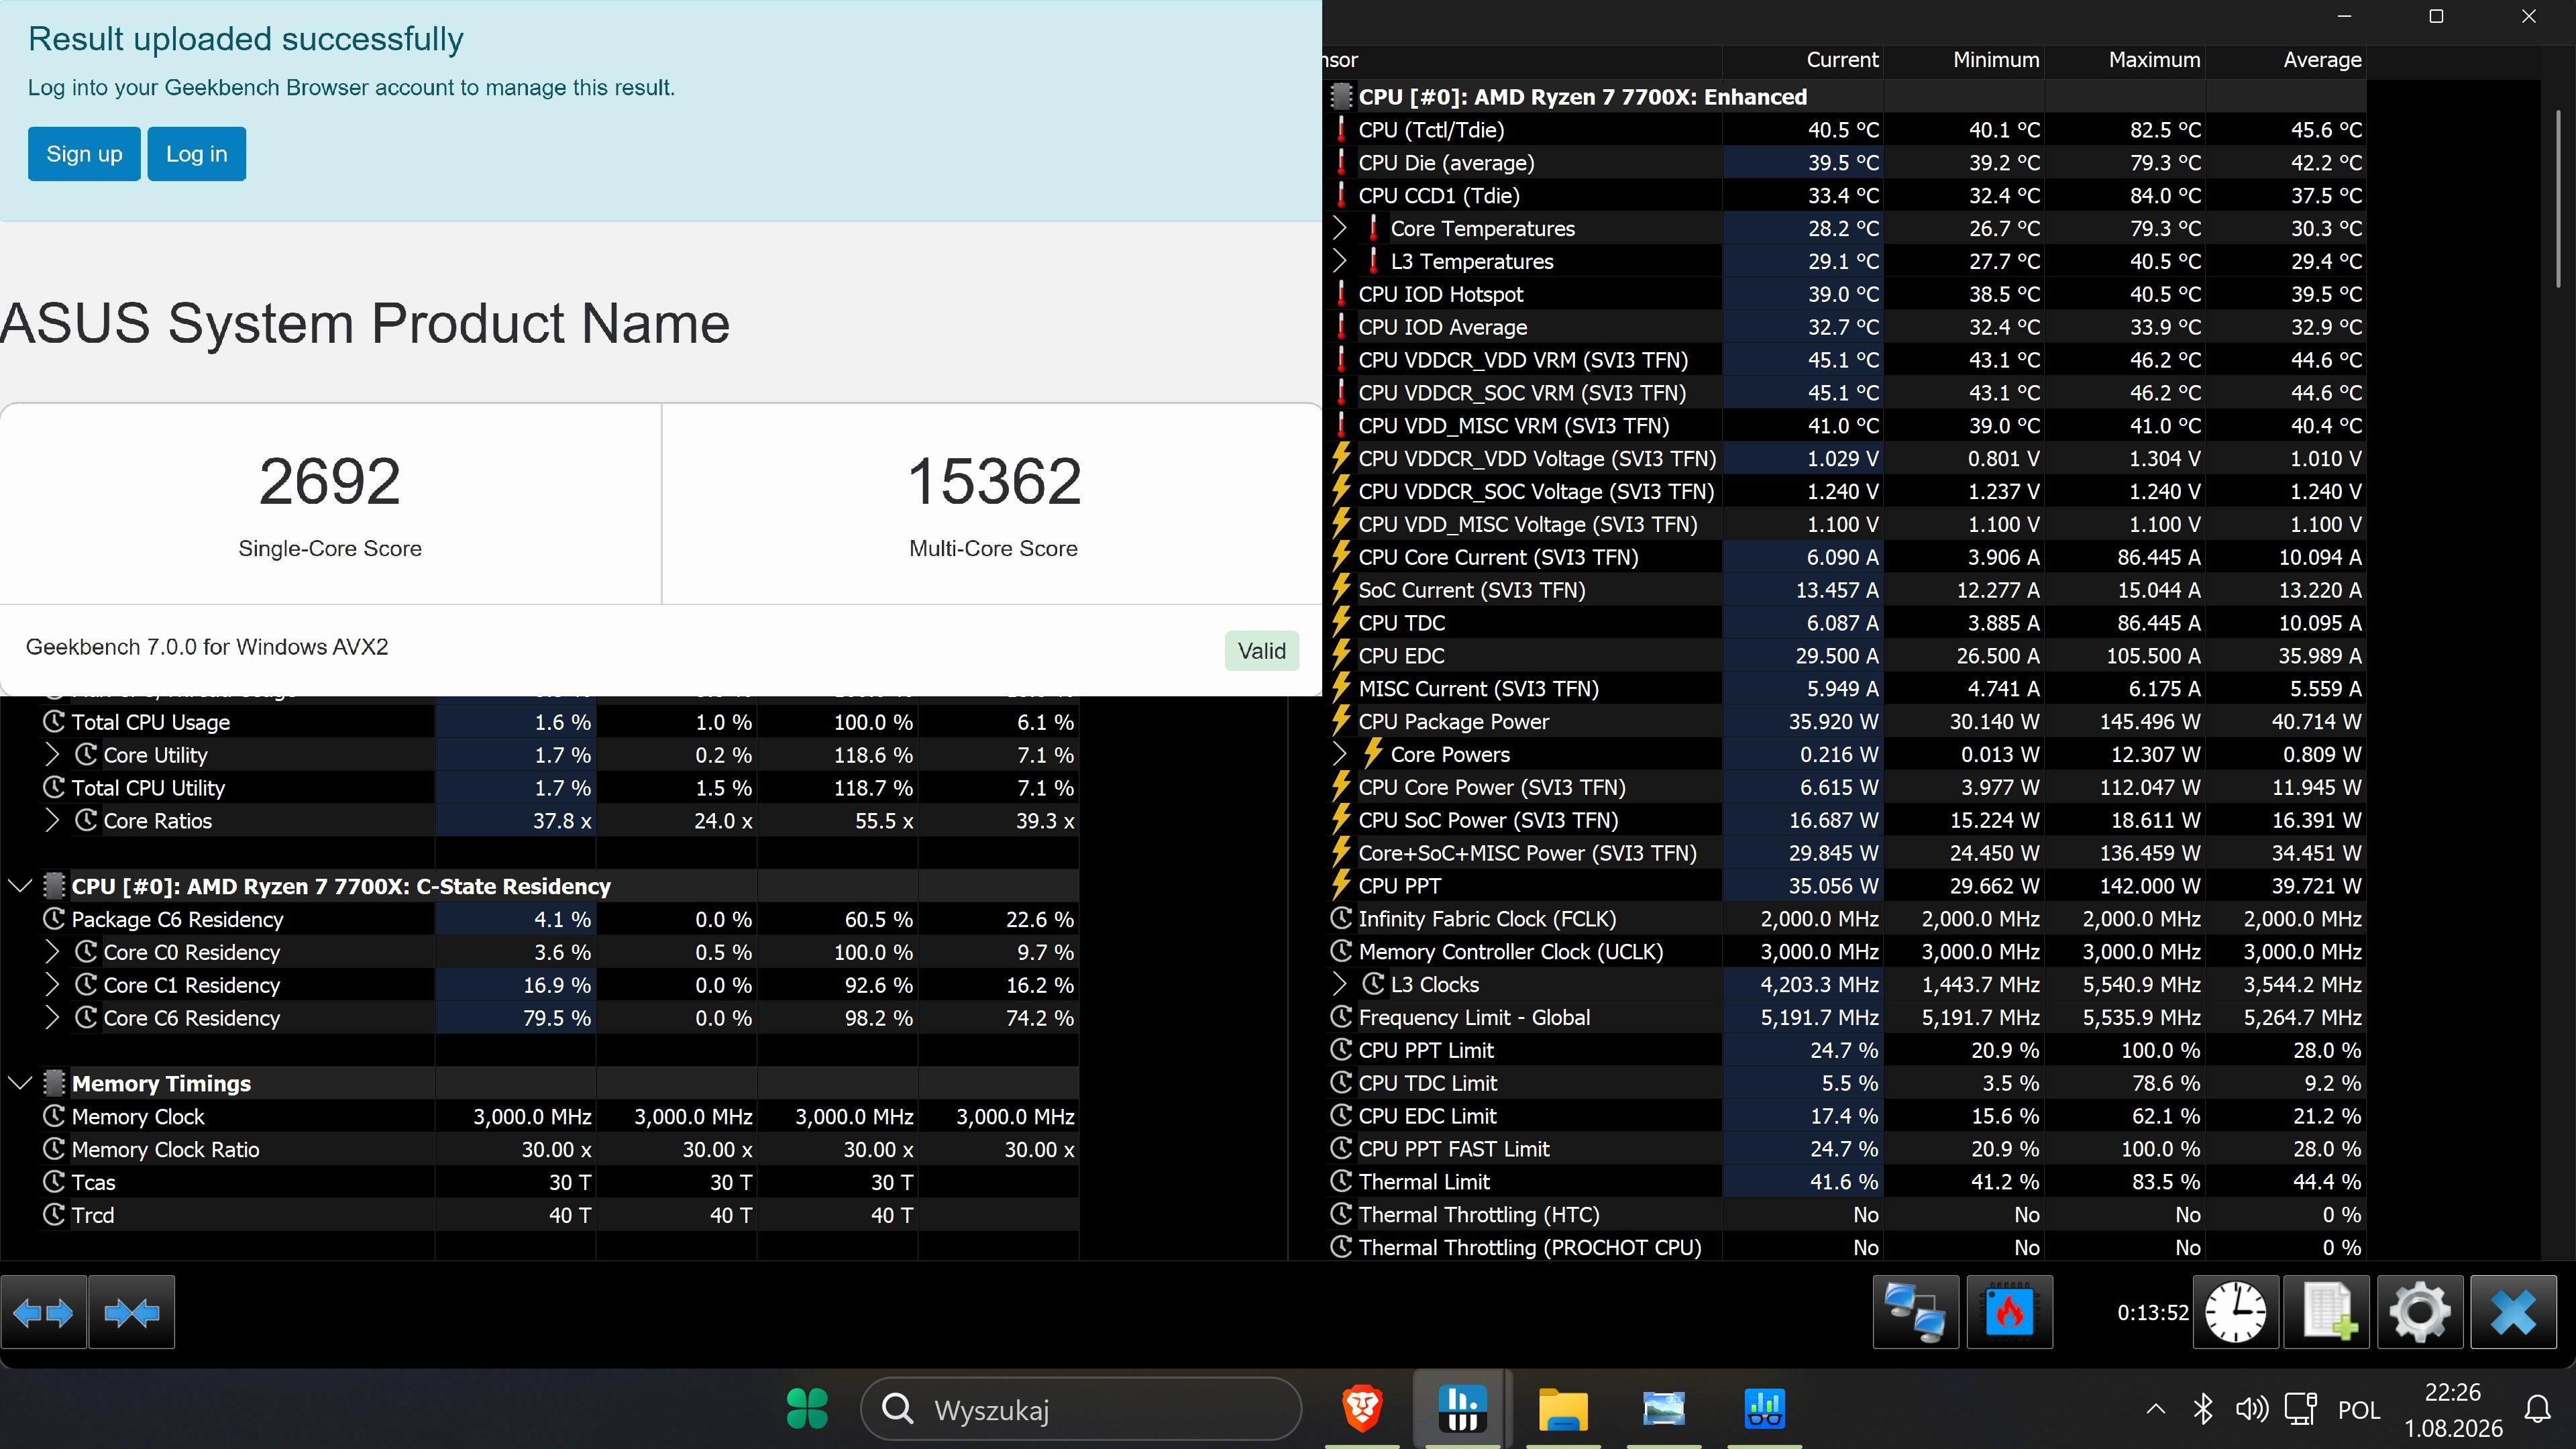Expand Core Powers row
Screen dimensions: 2576x1449
click(x=1340, y=754)
